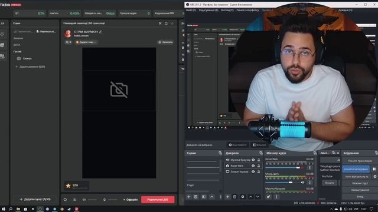Click Додати сцену in TikTok scenes panel
This screenshot has height=212, width=378.
coord(35,199)
